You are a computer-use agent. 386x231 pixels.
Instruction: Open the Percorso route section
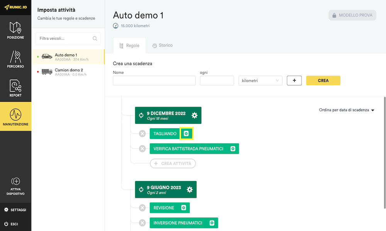(x=15, y=59)
